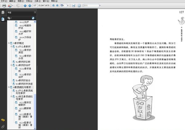Select bookmark 5.1.2骨折的分类
185x130 pixels.
pos(25,57)
